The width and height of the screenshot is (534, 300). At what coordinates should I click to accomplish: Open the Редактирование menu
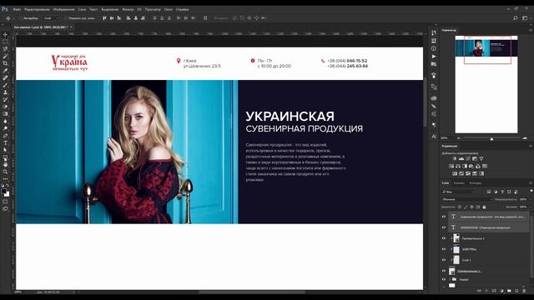37,9
